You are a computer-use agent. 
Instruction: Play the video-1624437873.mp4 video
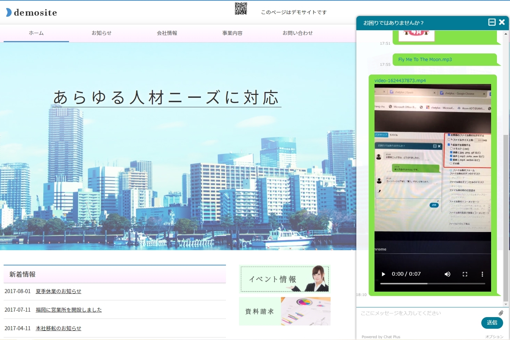click(383, 274)
